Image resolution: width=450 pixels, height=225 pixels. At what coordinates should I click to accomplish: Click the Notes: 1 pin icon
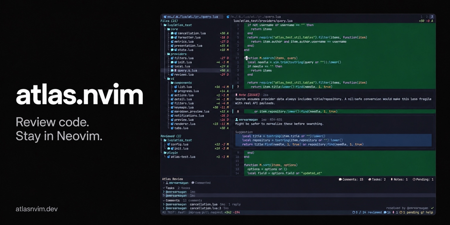click(392, 179)
